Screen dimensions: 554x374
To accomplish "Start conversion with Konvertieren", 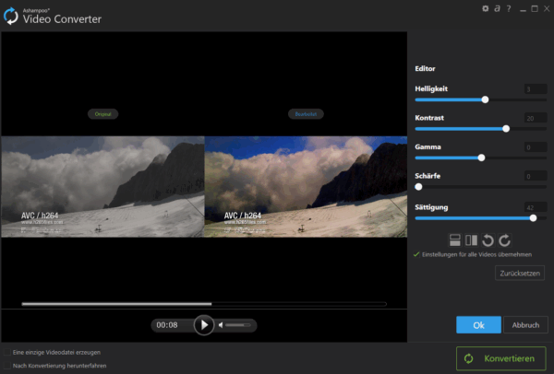I will coord(500,357).
